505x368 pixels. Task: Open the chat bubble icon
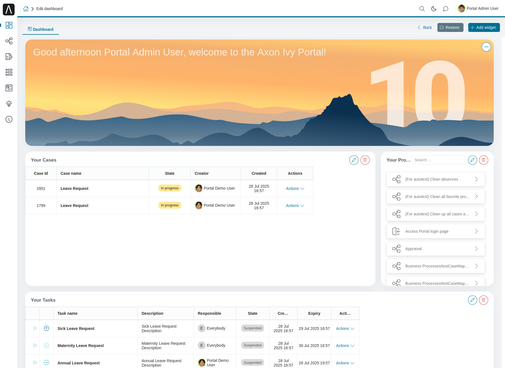pos(446,9)
